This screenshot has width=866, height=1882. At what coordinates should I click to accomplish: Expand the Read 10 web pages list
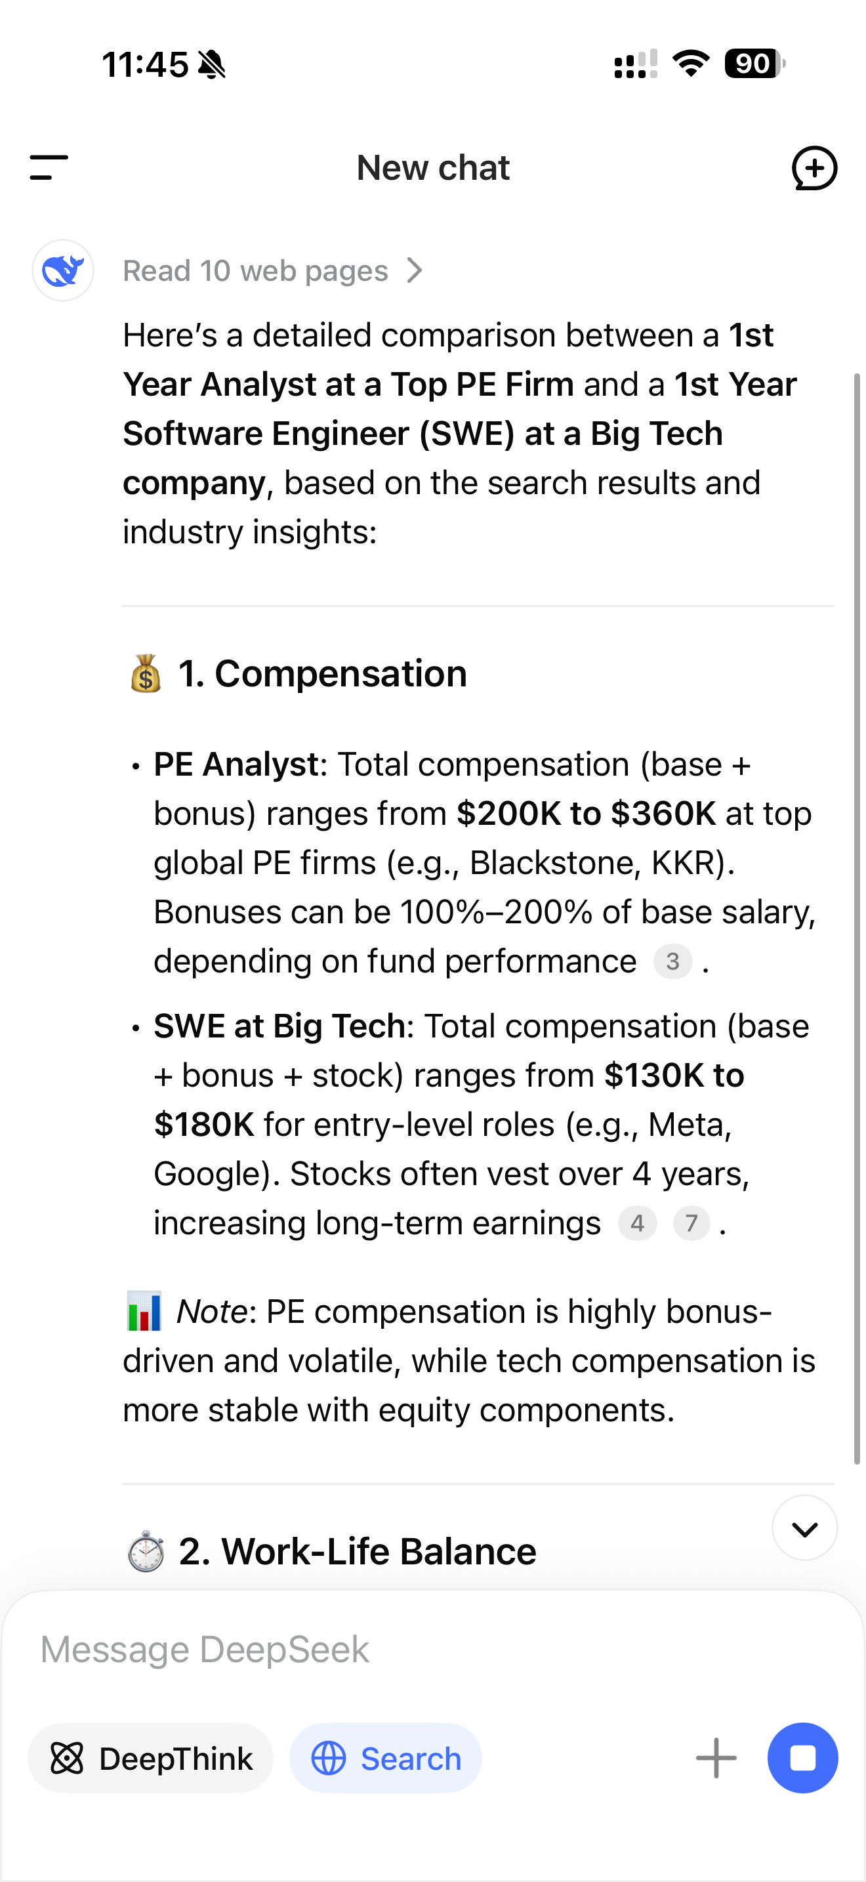coord(272,270)
